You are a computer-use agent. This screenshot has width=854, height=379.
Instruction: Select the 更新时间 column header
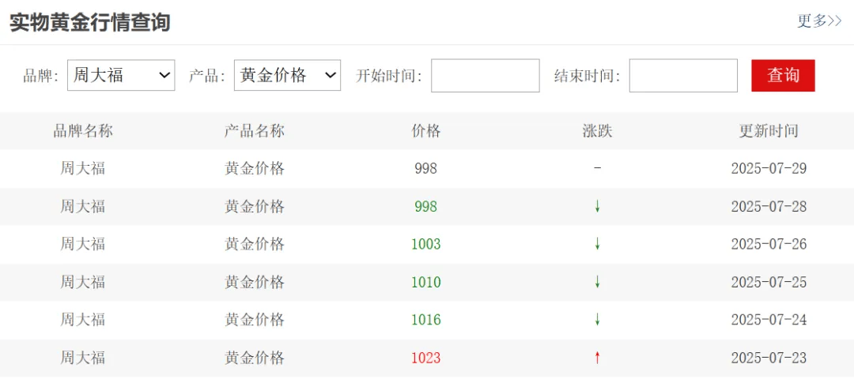[769, 131]
